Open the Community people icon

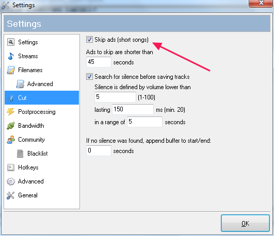click(11, 140)
